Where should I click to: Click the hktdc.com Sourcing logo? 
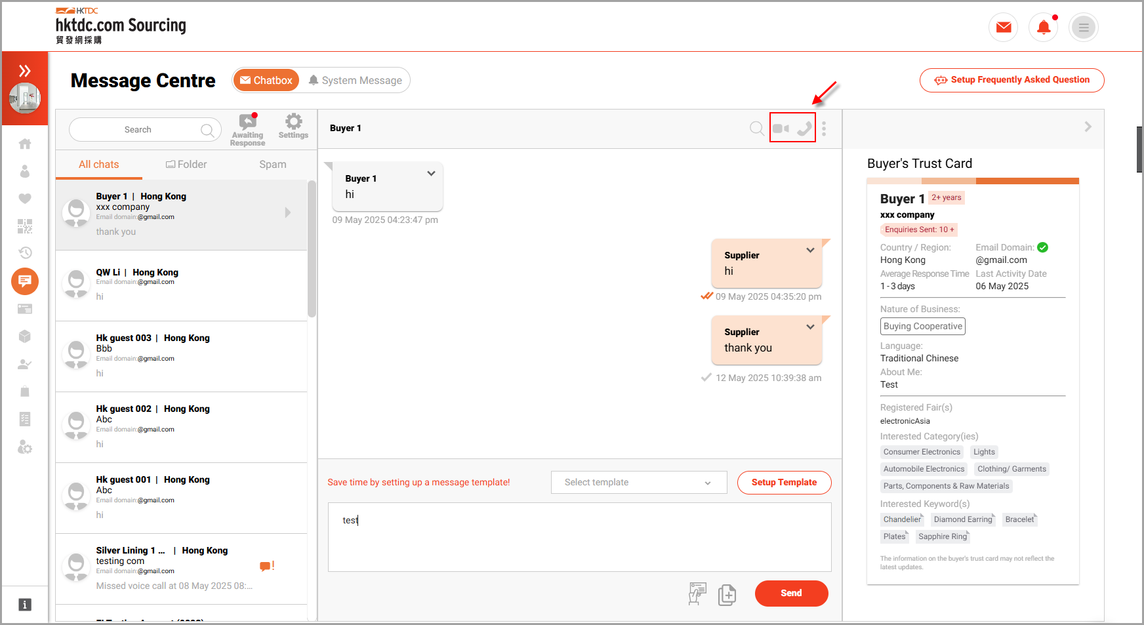pyautogui.click(x=121, y=26)
